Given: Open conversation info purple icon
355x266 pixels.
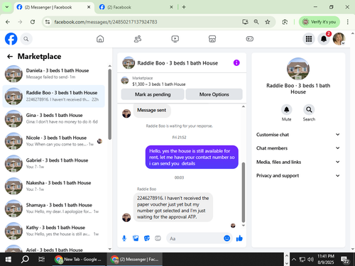Looking at the screenshot, I should tap(236, 63).
